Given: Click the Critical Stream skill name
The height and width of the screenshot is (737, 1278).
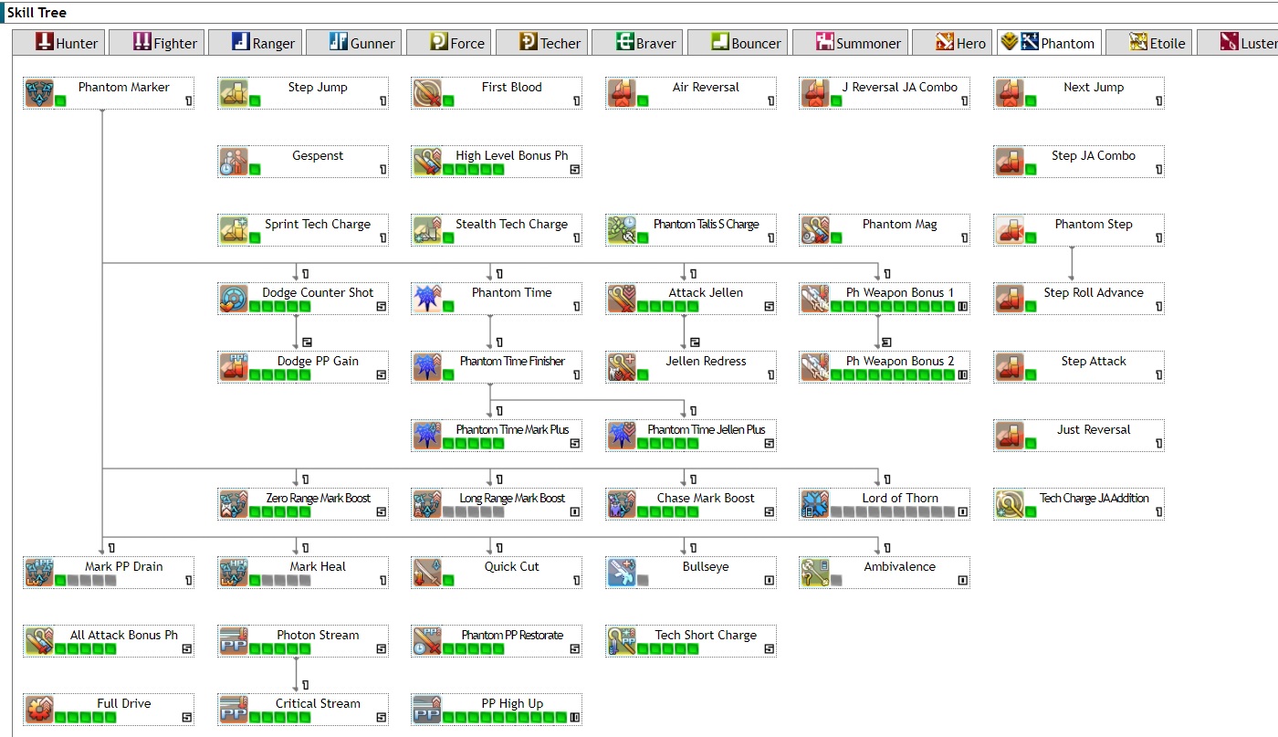Looking at the screenshot, I should (318, 703).
